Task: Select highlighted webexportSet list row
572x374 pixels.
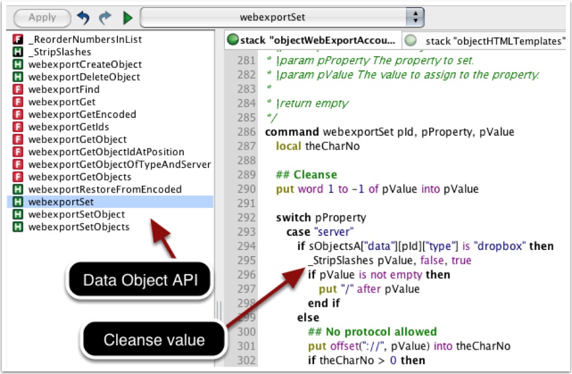Action: (111, 202)
